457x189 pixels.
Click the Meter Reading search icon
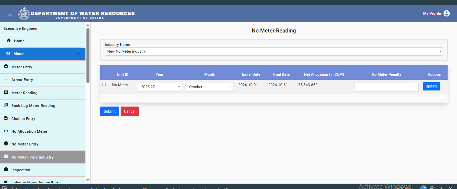point(6,92)
